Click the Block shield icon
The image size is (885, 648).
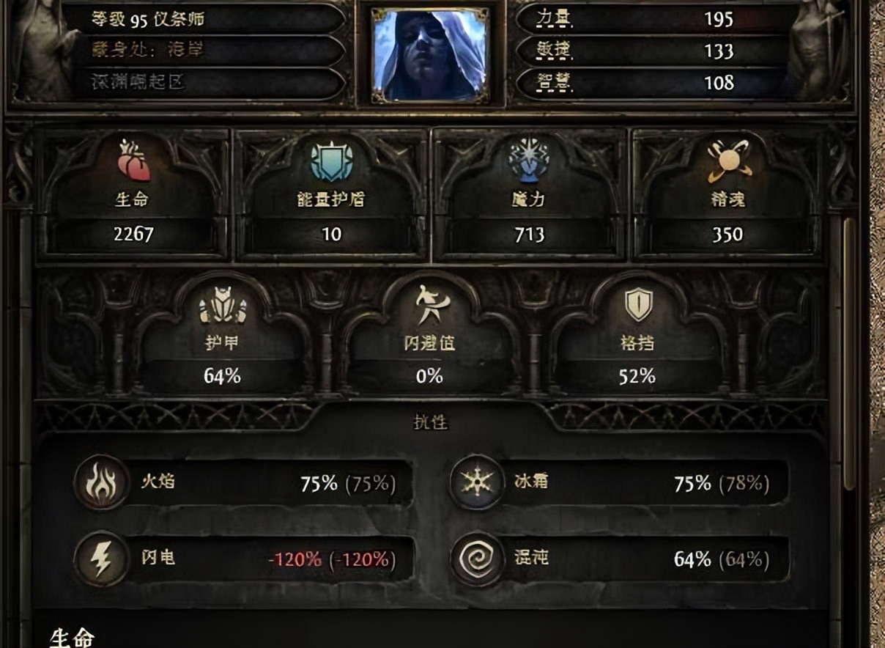click(x=638, y=304)
